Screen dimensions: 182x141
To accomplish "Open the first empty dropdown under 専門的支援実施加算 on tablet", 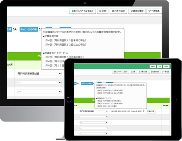I will point(94,117).
